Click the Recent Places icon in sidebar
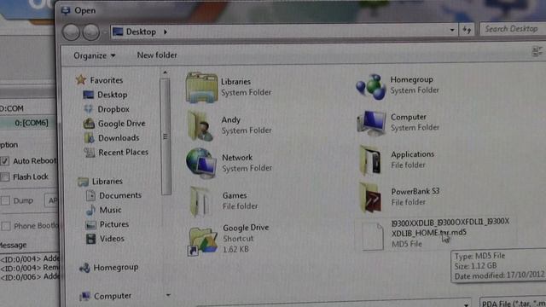This screenshot has width=546, height=307. click(x=90, y=152)
